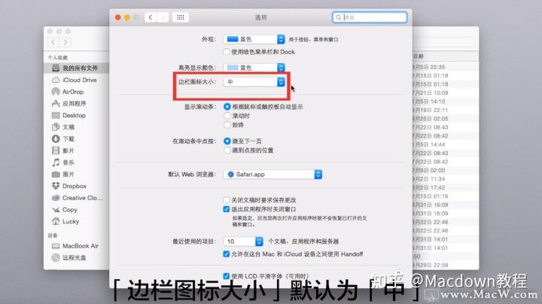542x304 pixels.
Task: Select Finder row dated 5日 14:44
Action: [446, 144]
